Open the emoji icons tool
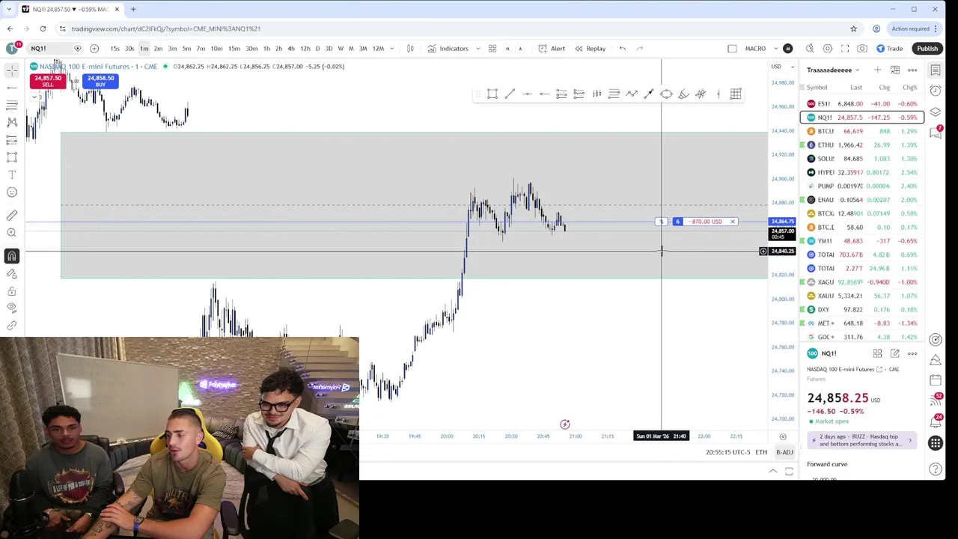The height and width of the screenshot is (539, 958). [12, 192]
